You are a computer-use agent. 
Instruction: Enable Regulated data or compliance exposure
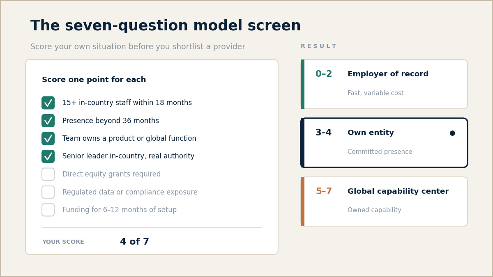point(48,192)
